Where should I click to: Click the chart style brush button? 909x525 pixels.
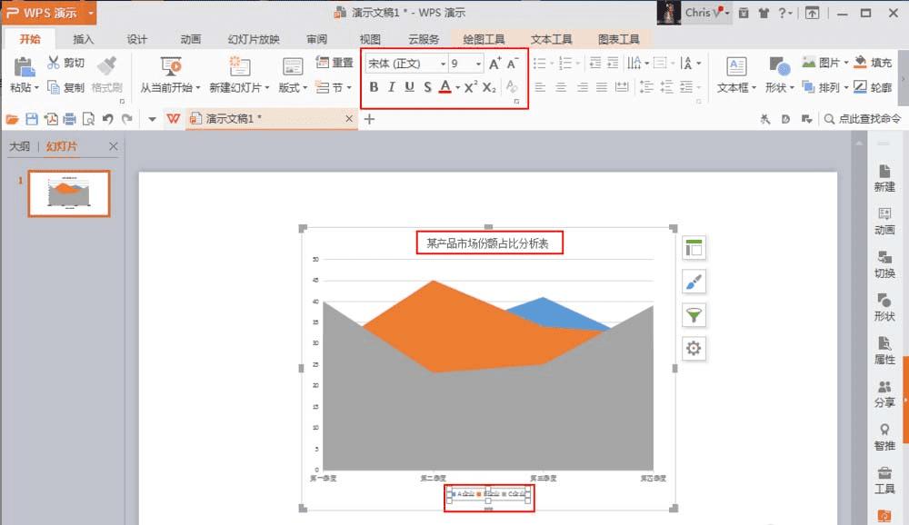(x=694, y=282)
